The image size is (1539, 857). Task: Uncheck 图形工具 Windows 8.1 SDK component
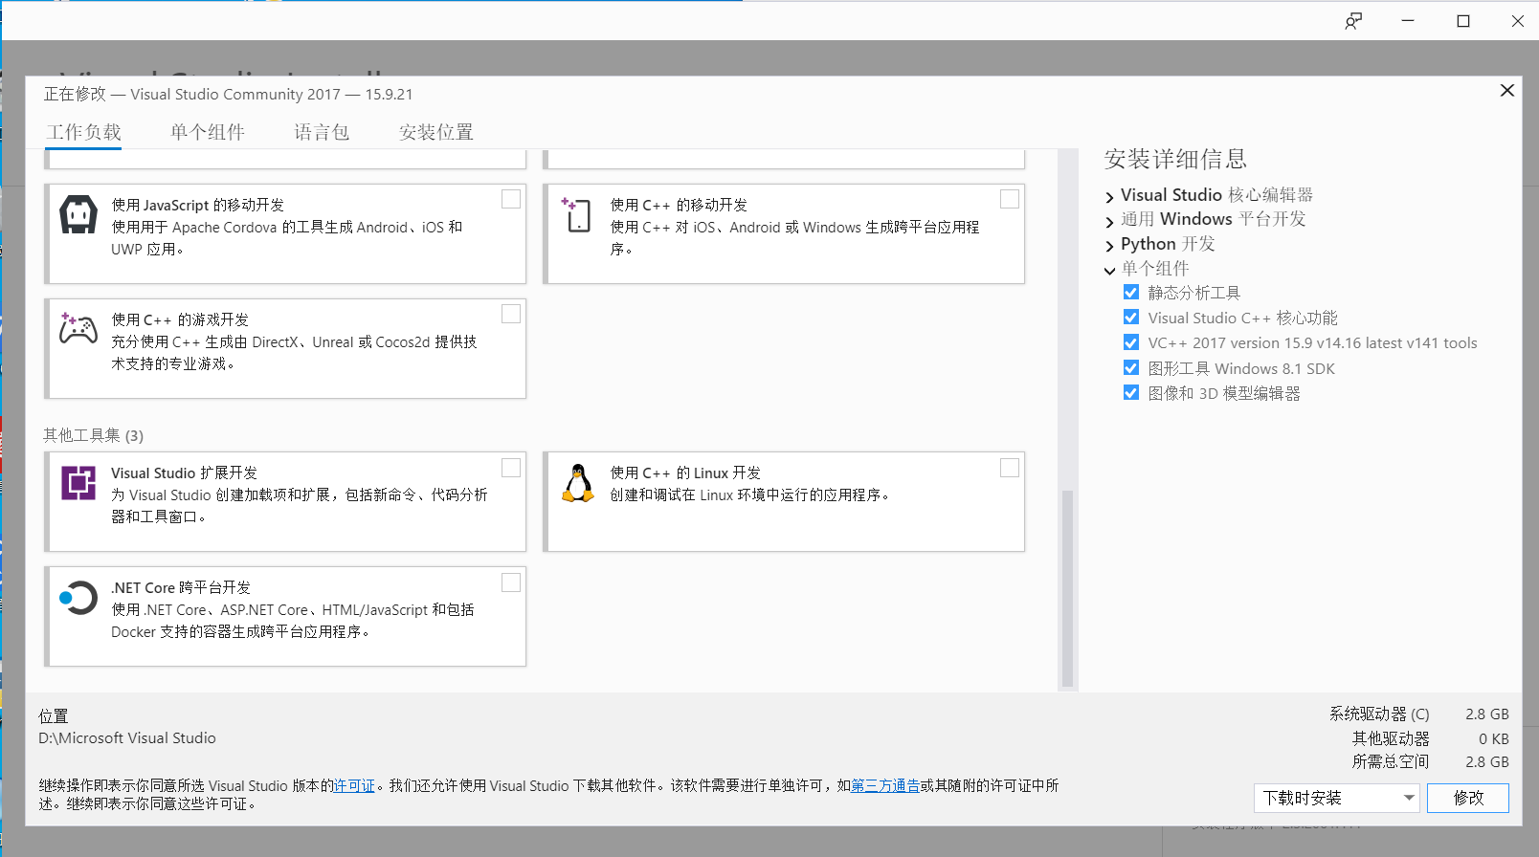[1131, 367]
